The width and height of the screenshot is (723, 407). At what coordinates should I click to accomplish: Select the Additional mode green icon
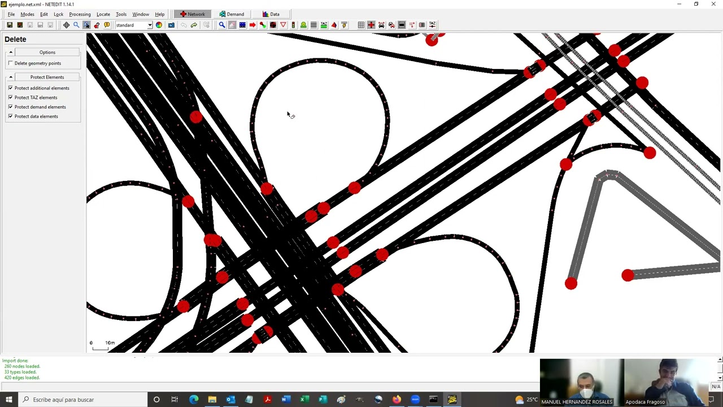[303, 25]
